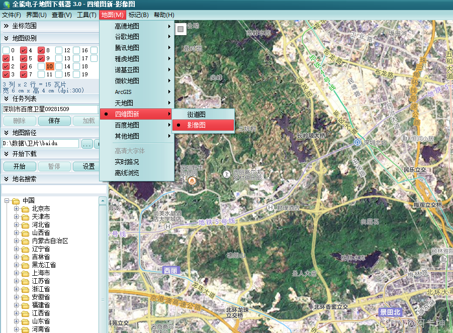The image size is (453, 333).
Task: Select 离线浏览 menu entry
Action: coord(137,173)
